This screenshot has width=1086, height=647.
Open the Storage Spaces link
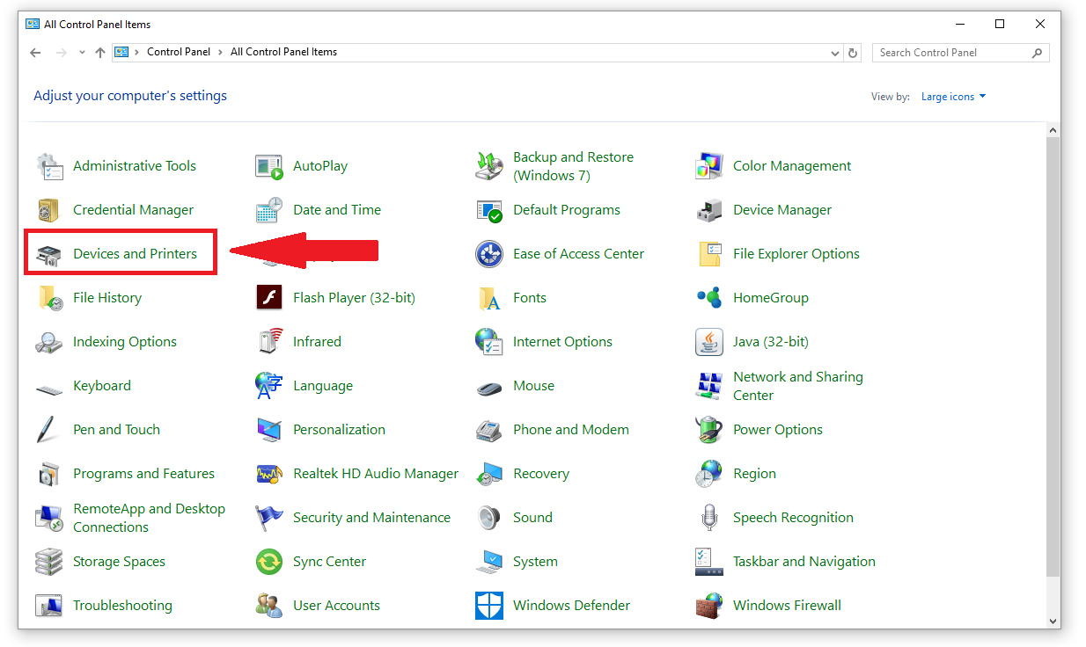click(119, 562)
